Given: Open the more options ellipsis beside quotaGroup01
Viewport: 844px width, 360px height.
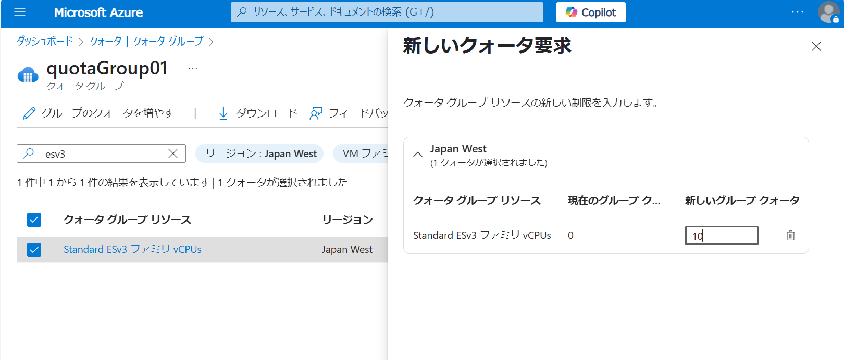Looking at the screenshot, I should tap(193, 68).
